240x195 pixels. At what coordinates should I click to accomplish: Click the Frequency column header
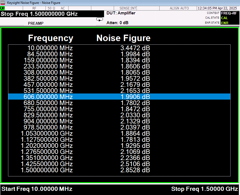tap(51, 38)
